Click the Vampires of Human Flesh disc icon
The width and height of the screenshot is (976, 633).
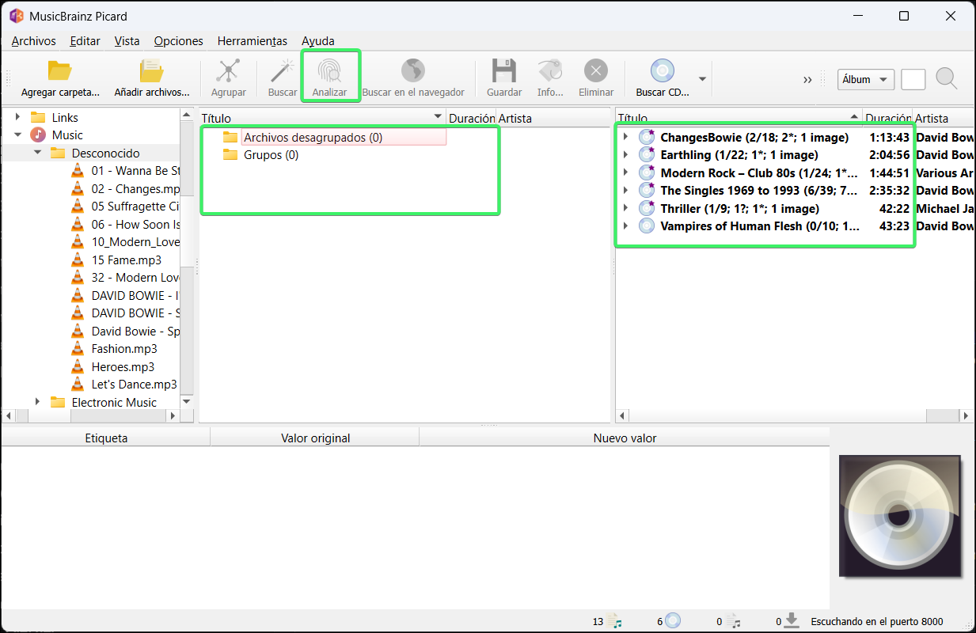point(648,226)
